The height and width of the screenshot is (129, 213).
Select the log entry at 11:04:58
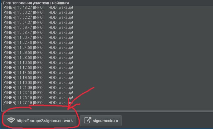[x=38, y=48]
